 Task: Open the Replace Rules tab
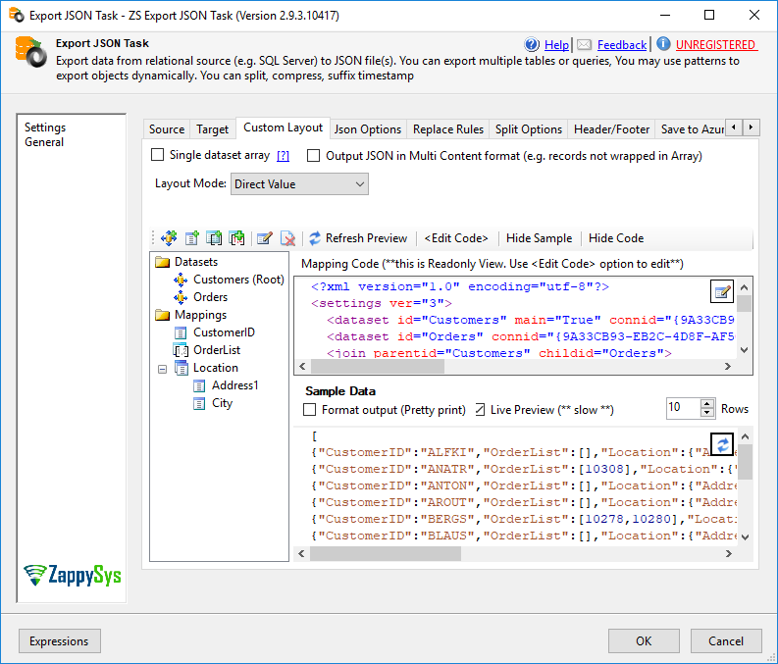tap(448, 129)
